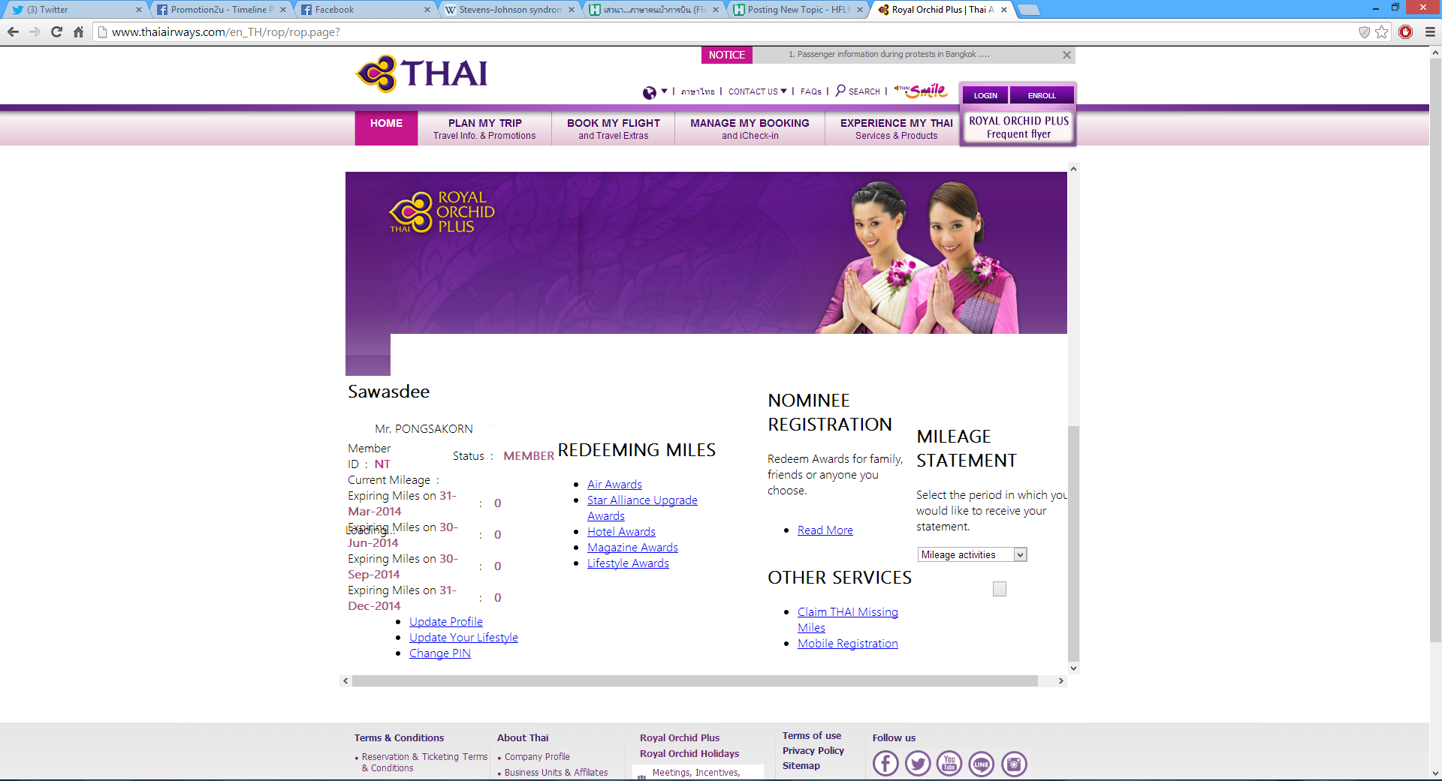Open the PLAN MY TRIP menu

click(x=484, y=128)
